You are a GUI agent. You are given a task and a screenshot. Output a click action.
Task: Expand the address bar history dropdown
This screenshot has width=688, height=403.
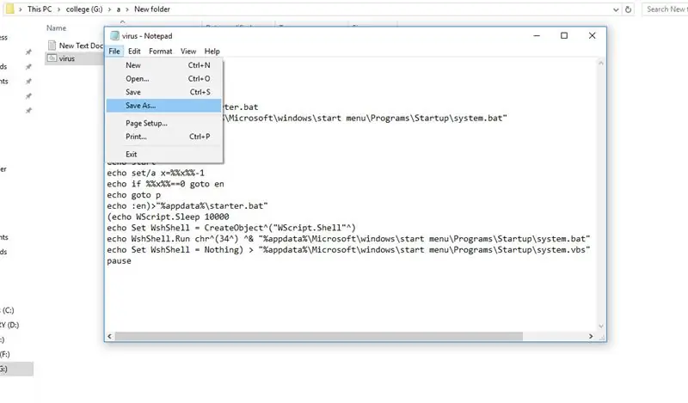tap(616, 9)
